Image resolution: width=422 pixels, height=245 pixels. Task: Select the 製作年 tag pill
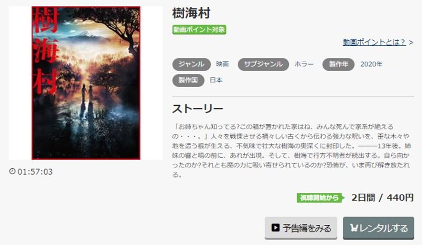coord(338,64)
